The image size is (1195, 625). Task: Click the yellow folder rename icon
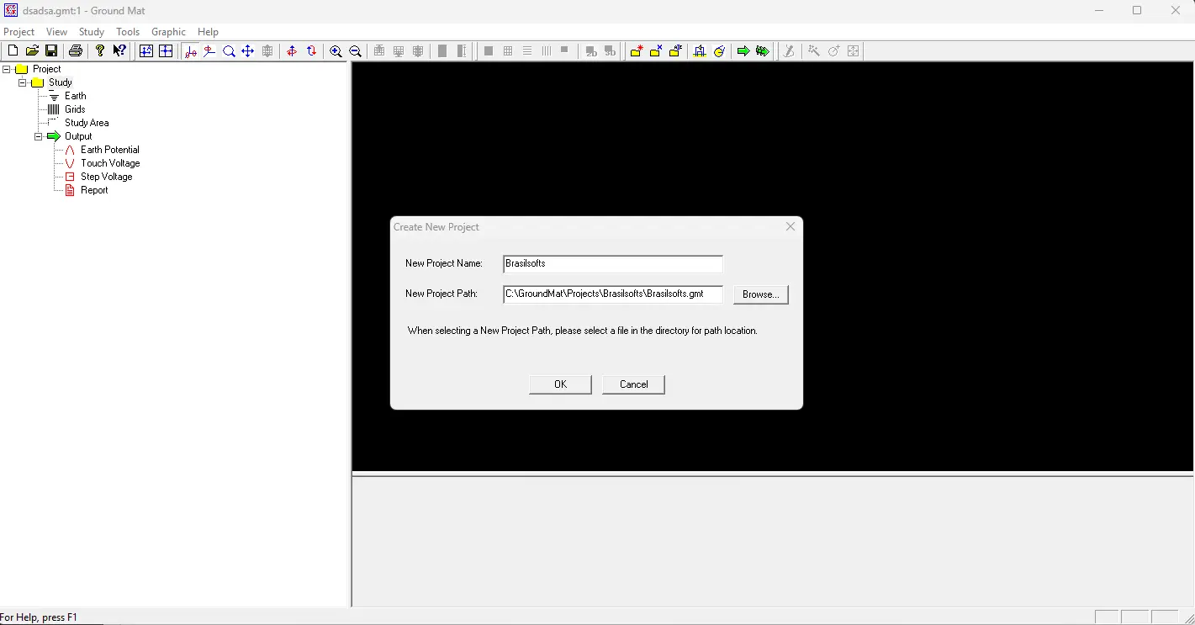(x=675, y=51)
